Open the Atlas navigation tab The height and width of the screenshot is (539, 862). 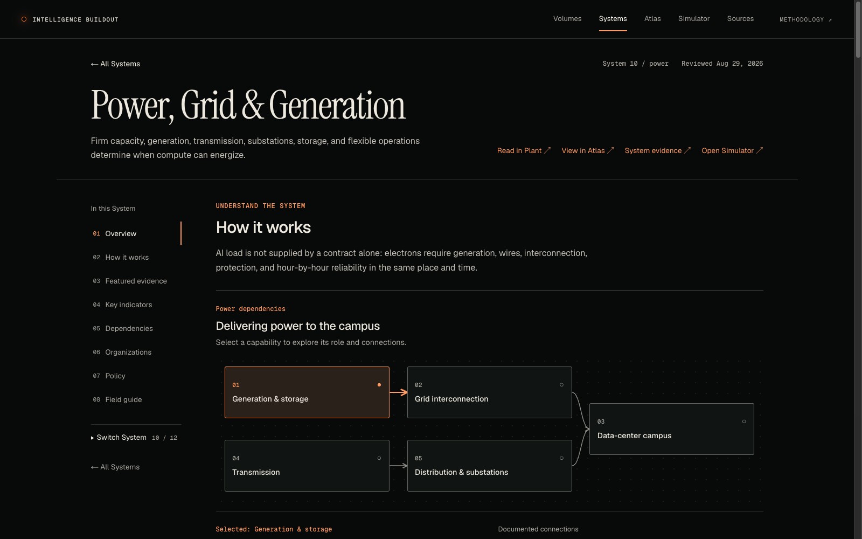coord(652,19)
